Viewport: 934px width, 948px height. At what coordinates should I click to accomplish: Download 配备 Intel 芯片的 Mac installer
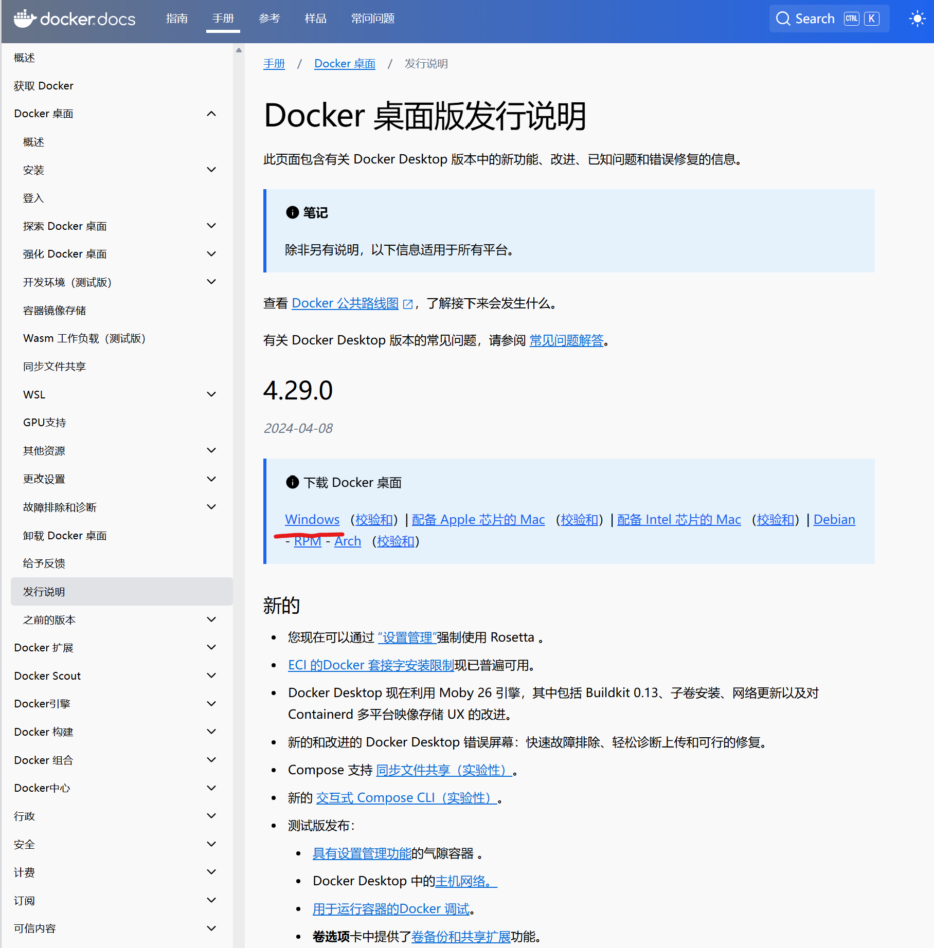coord(679,520)
